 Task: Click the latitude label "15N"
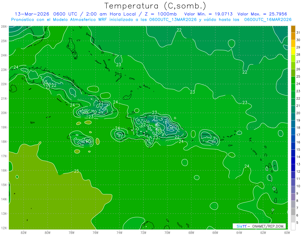tap(4, 185)
